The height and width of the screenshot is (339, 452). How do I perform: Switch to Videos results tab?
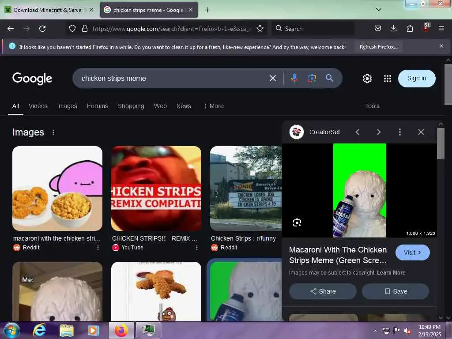coord(38,106)
